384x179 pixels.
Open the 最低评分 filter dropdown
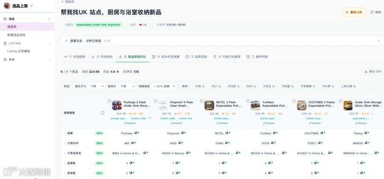[x=96, y=86]
